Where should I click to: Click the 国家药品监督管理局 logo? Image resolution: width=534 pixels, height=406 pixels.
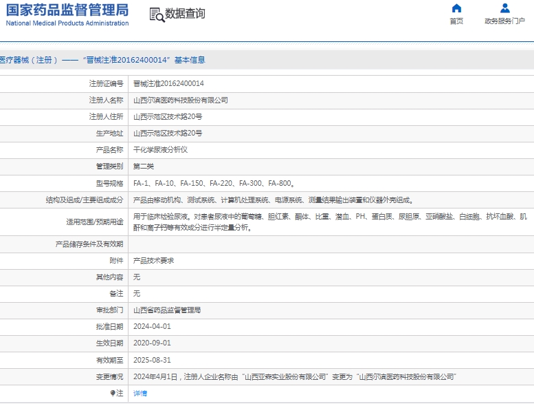tap(67, 10)
